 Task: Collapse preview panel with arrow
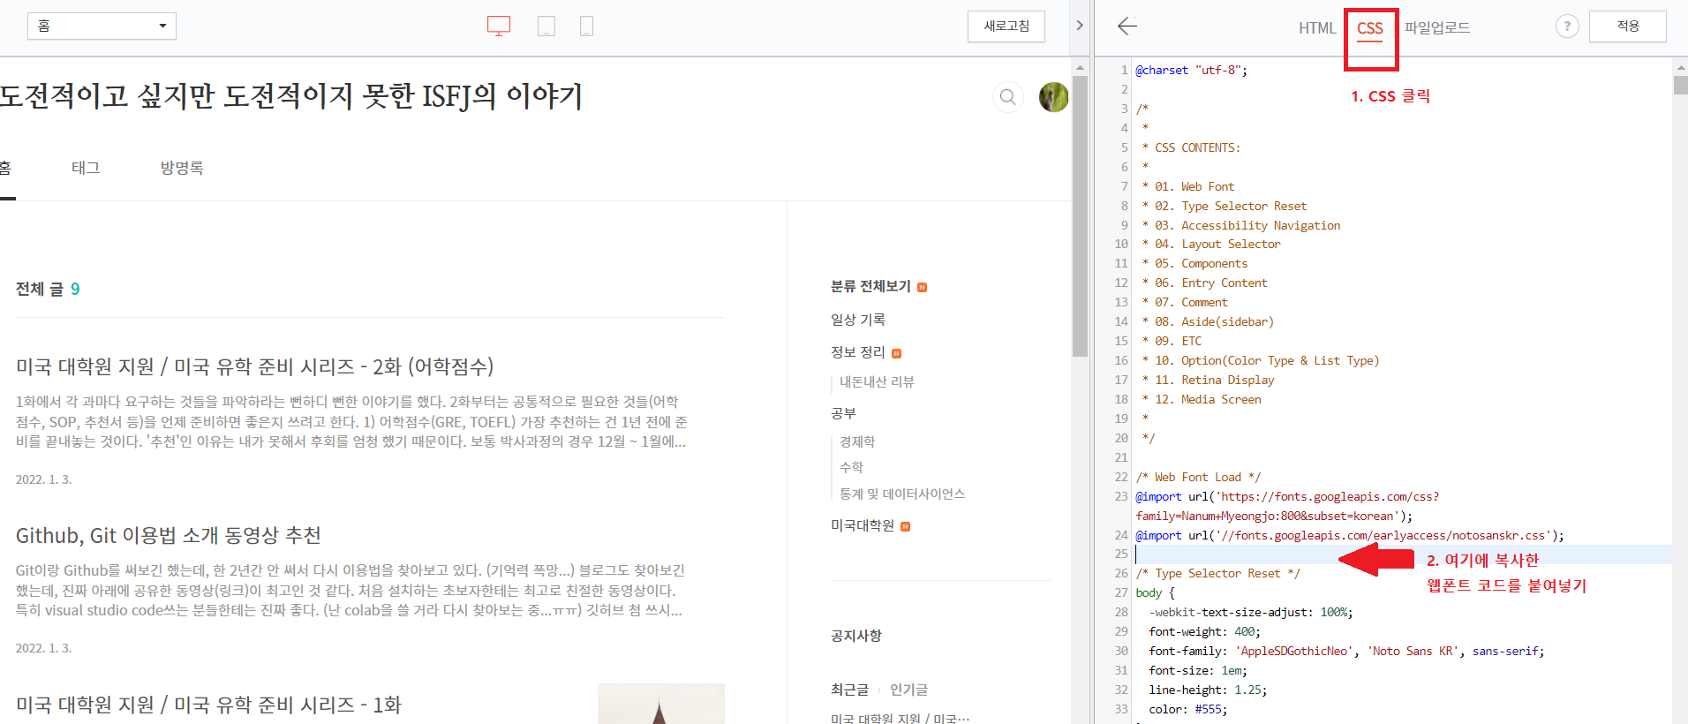point(1079,26)
